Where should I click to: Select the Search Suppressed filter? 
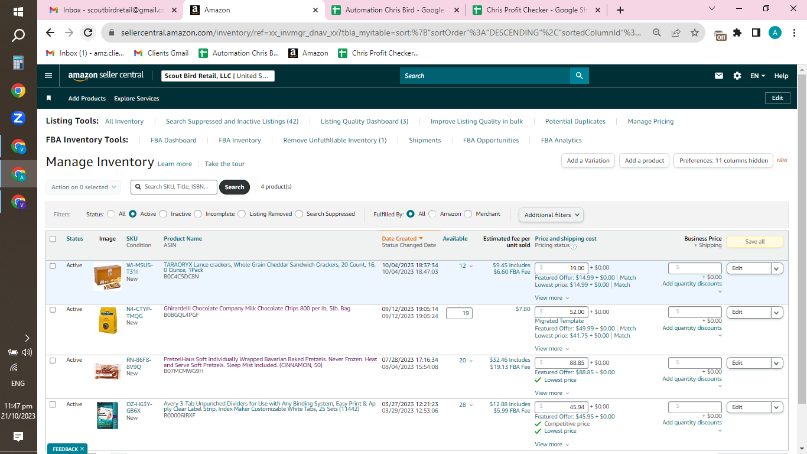tap(299, 214)
